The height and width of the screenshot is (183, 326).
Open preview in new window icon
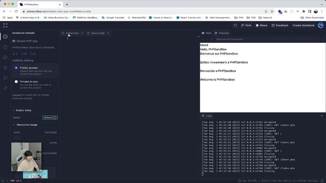[322, 39]
